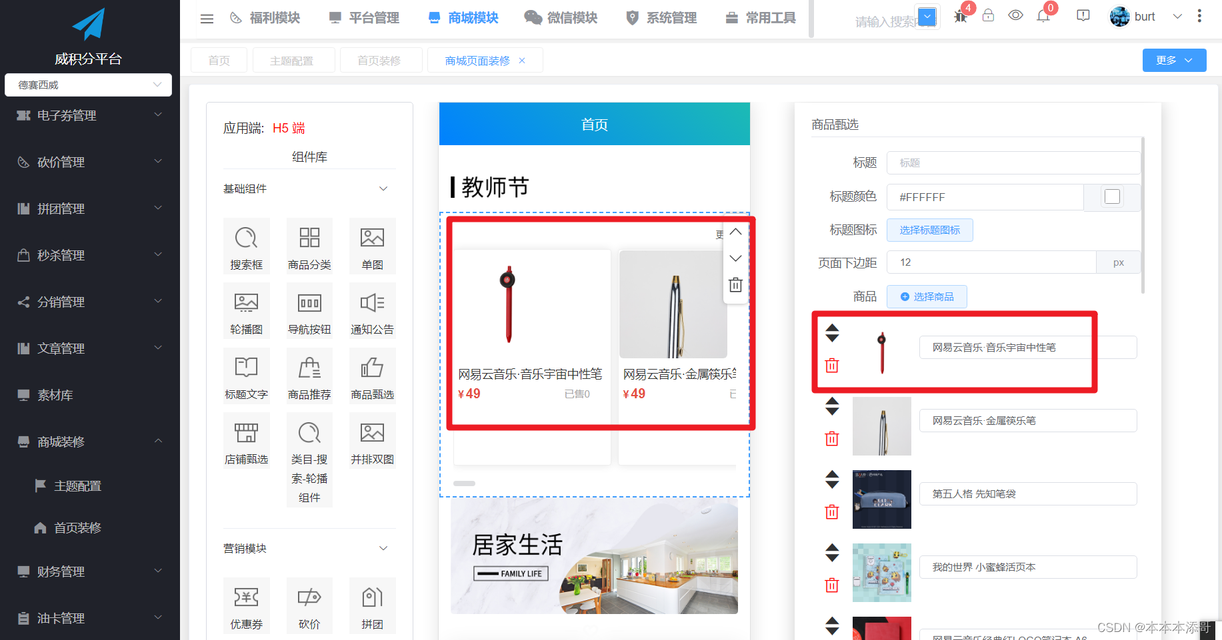
Task: Click the lock screen icon
Action: [x=988, y=15]
